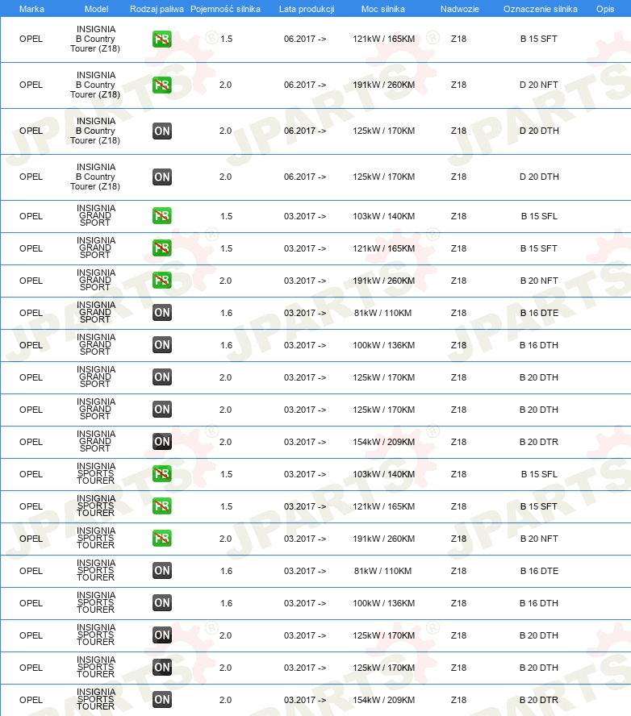Click diesel ON icon in Sports Tourer B 16 DTE row

point(161,571)
